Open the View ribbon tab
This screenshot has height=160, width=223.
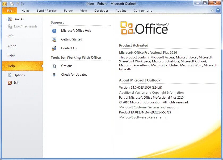point(83,11)
